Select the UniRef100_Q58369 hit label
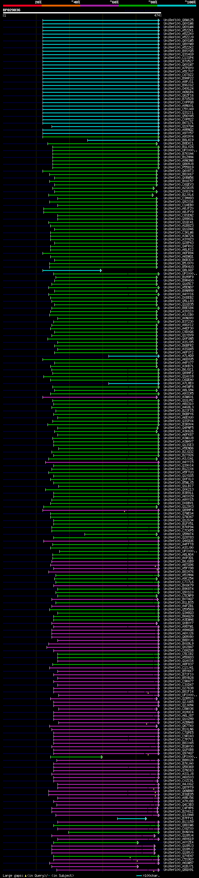This screenshot has width=199, height=878. [x=178, y=767]
